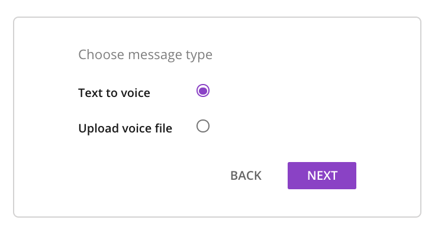Click the 'Upload voice file' label

click(x=125, y=128)
